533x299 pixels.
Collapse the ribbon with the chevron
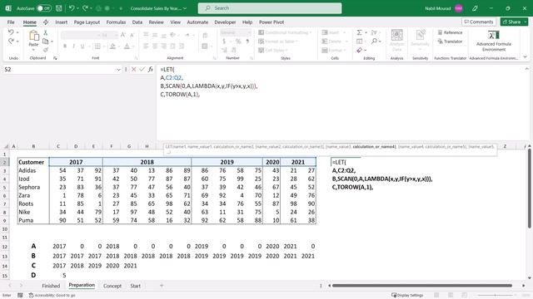pyautogui.click(x=526, y=57)
